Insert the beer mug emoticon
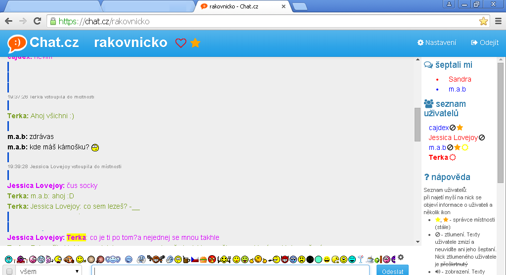This screenshot has height=275, width=506. coord(186,259)
